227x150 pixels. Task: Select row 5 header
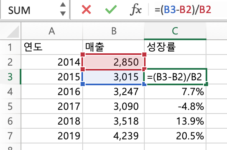[10, 106]
